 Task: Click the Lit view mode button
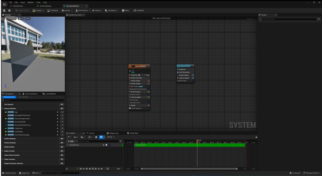[21, 19]
